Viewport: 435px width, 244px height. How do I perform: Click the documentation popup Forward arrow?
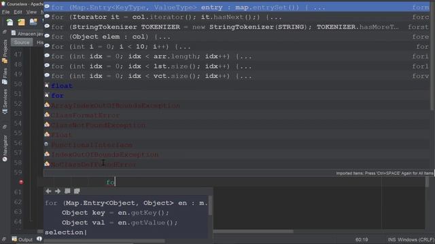click(58, 191)
